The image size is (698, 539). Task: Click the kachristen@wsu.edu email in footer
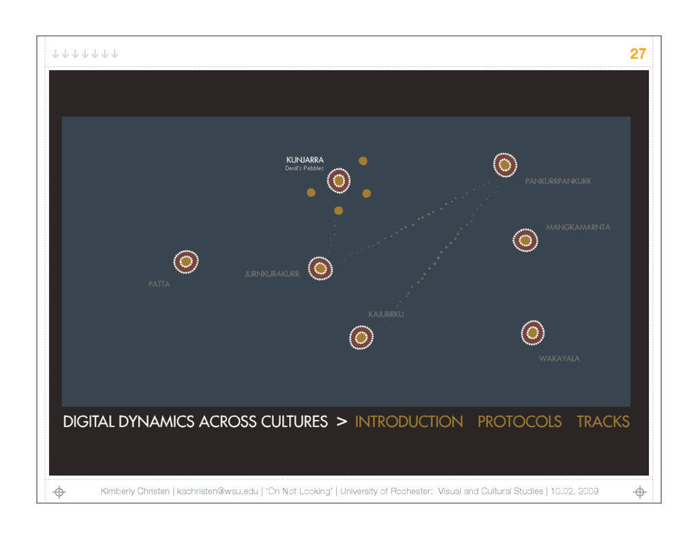pos(217,491)
